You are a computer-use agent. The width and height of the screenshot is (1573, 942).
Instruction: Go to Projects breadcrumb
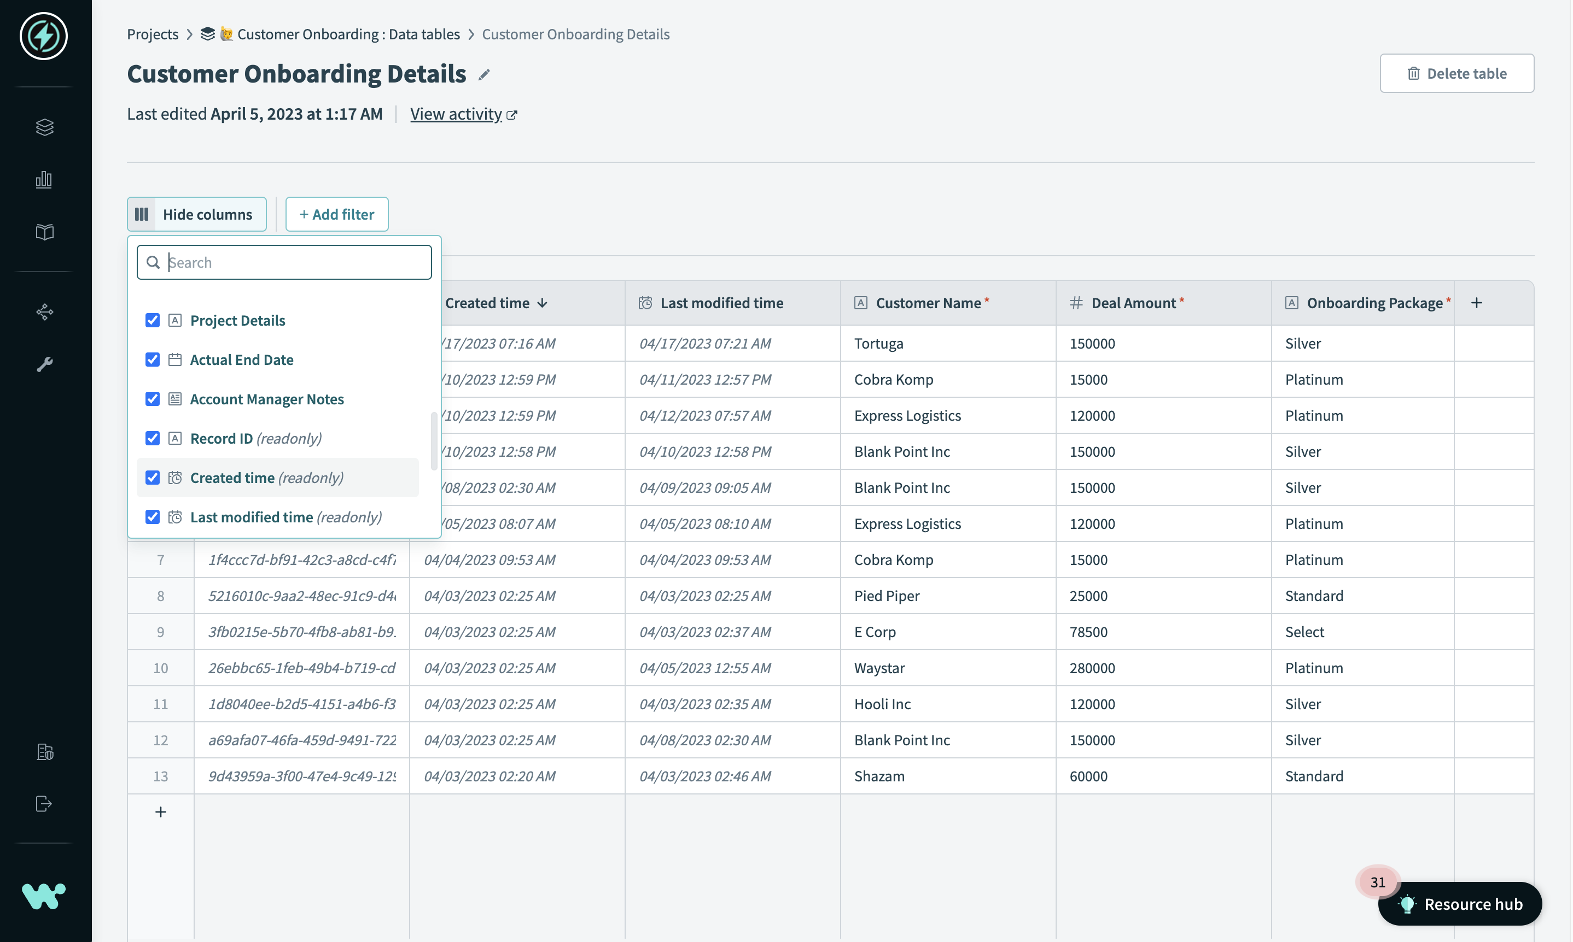point(153,34)
